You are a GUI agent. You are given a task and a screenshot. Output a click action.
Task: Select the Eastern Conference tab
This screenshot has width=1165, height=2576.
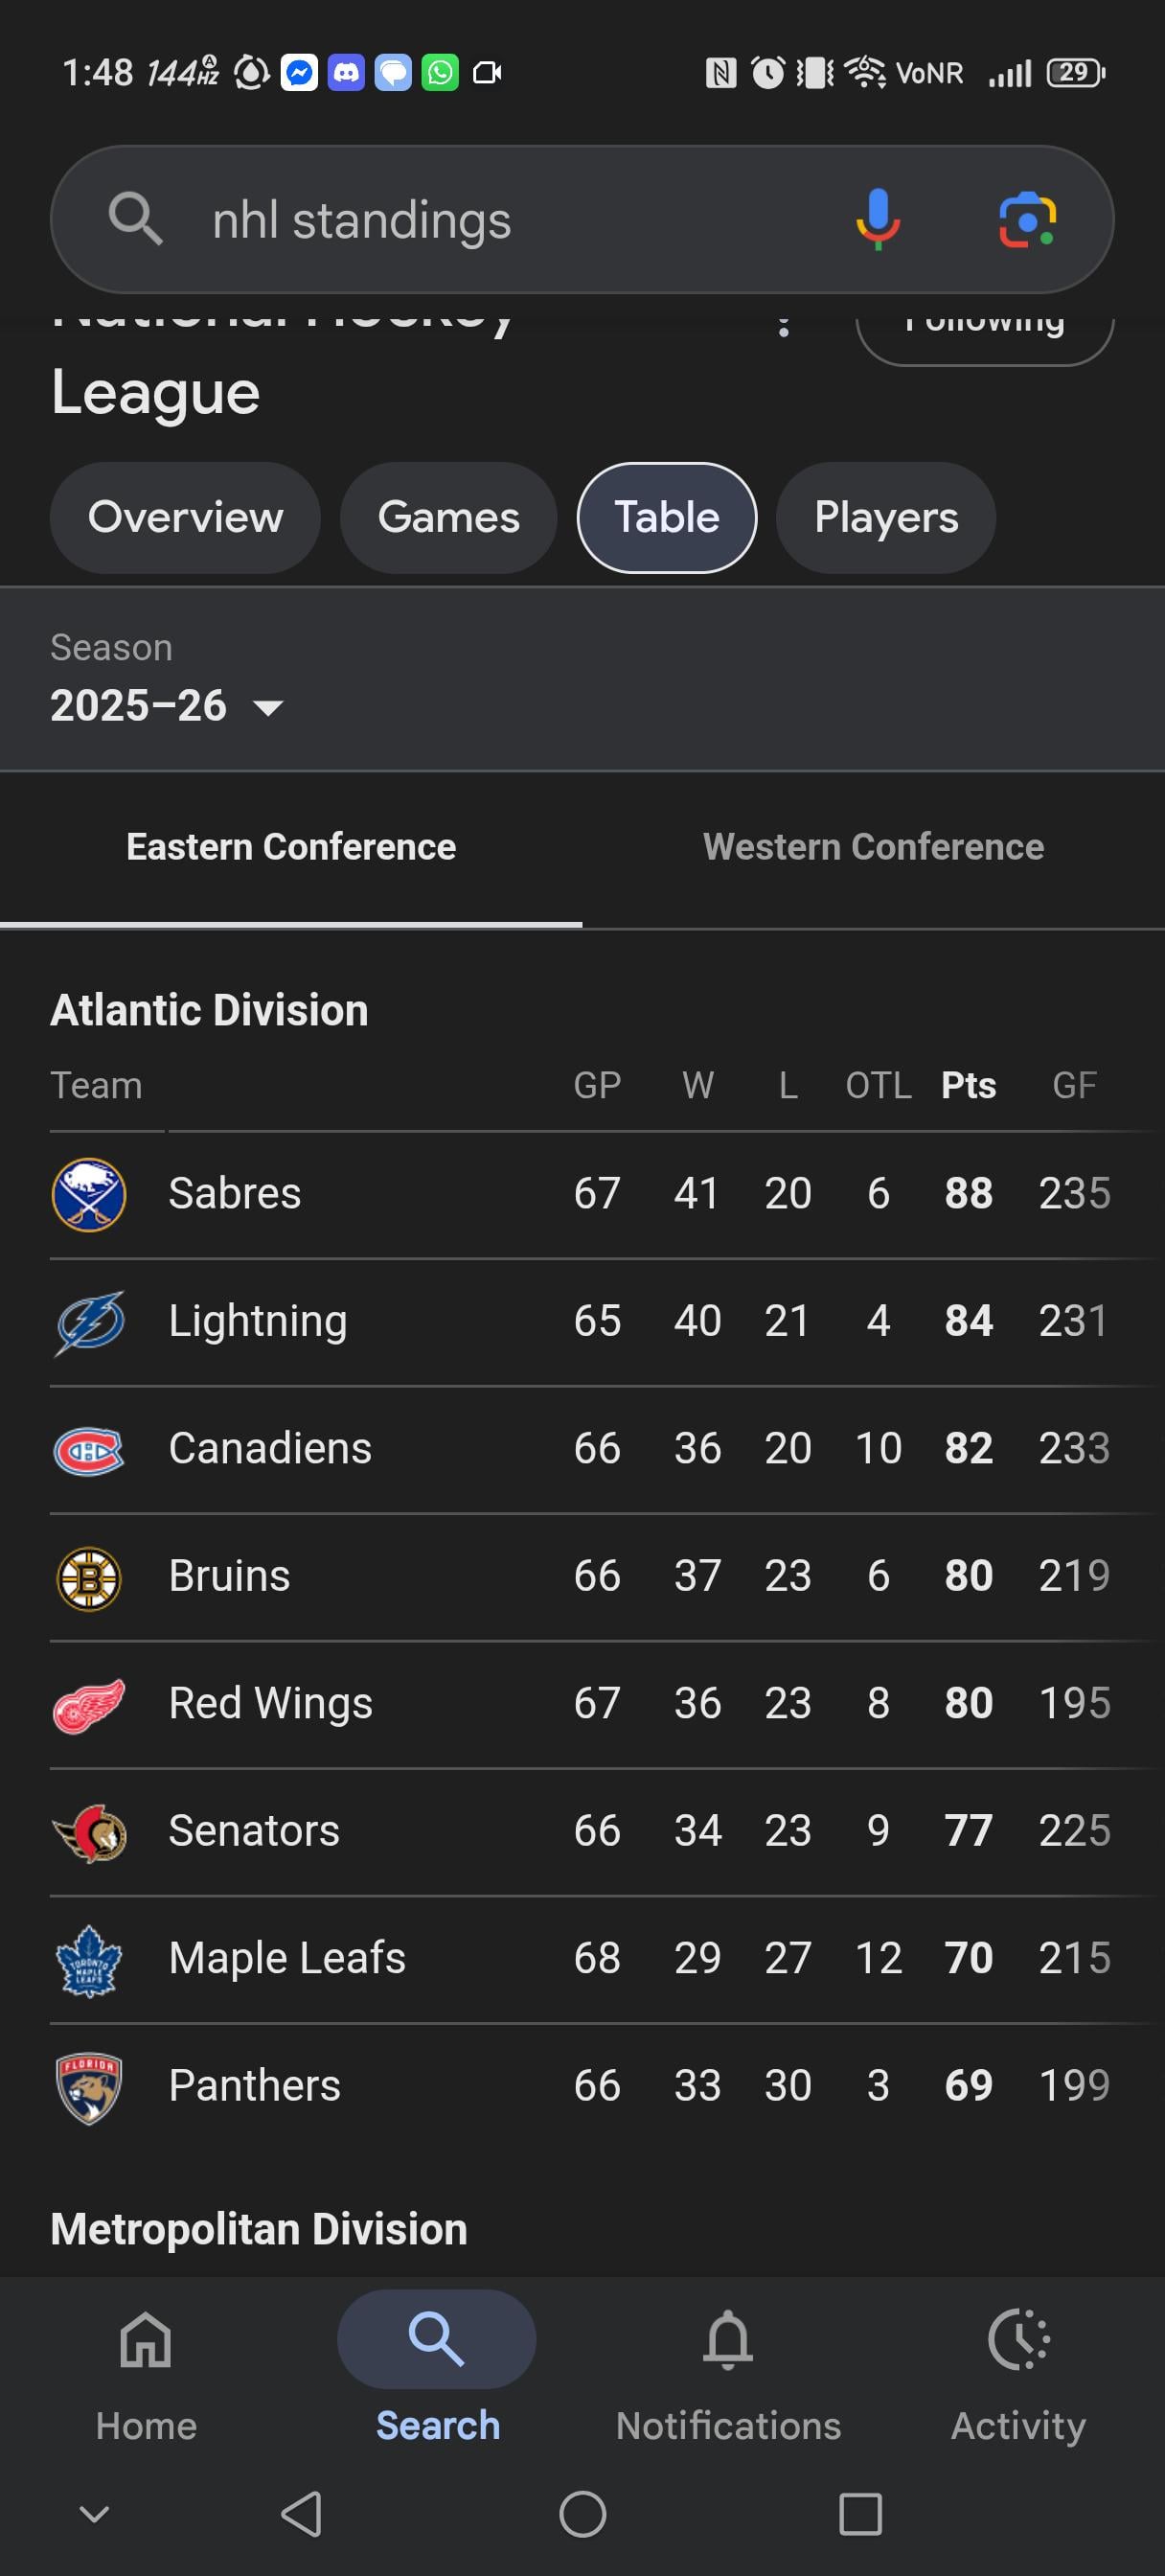click(x=291, y=847)
